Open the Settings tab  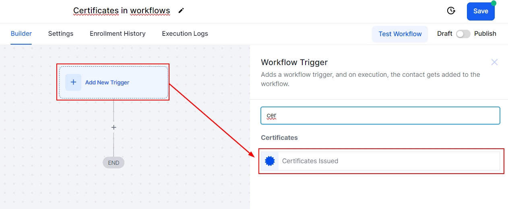pyautogui.click(x=61, y=34)
